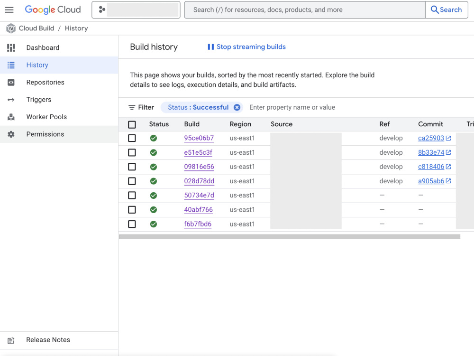Toggle the select-all builds checkbox
The width and height of the screenshot is (474, 356).
pos(132,124)
